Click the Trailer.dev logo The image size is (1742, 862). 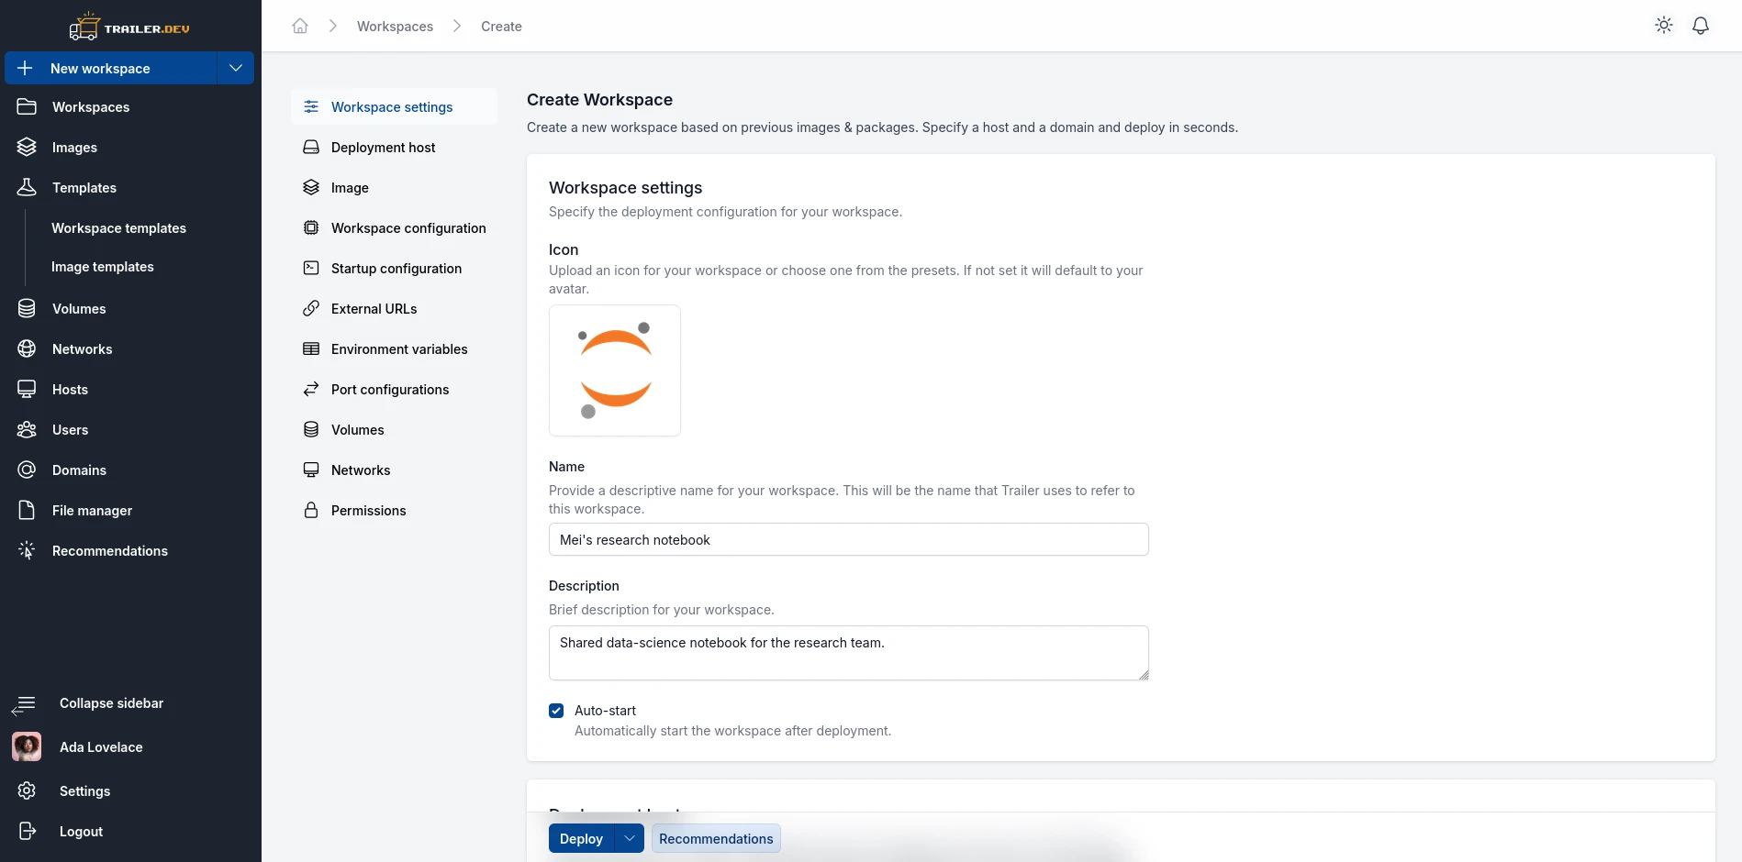pyautogui.click(x=129, y=27)
